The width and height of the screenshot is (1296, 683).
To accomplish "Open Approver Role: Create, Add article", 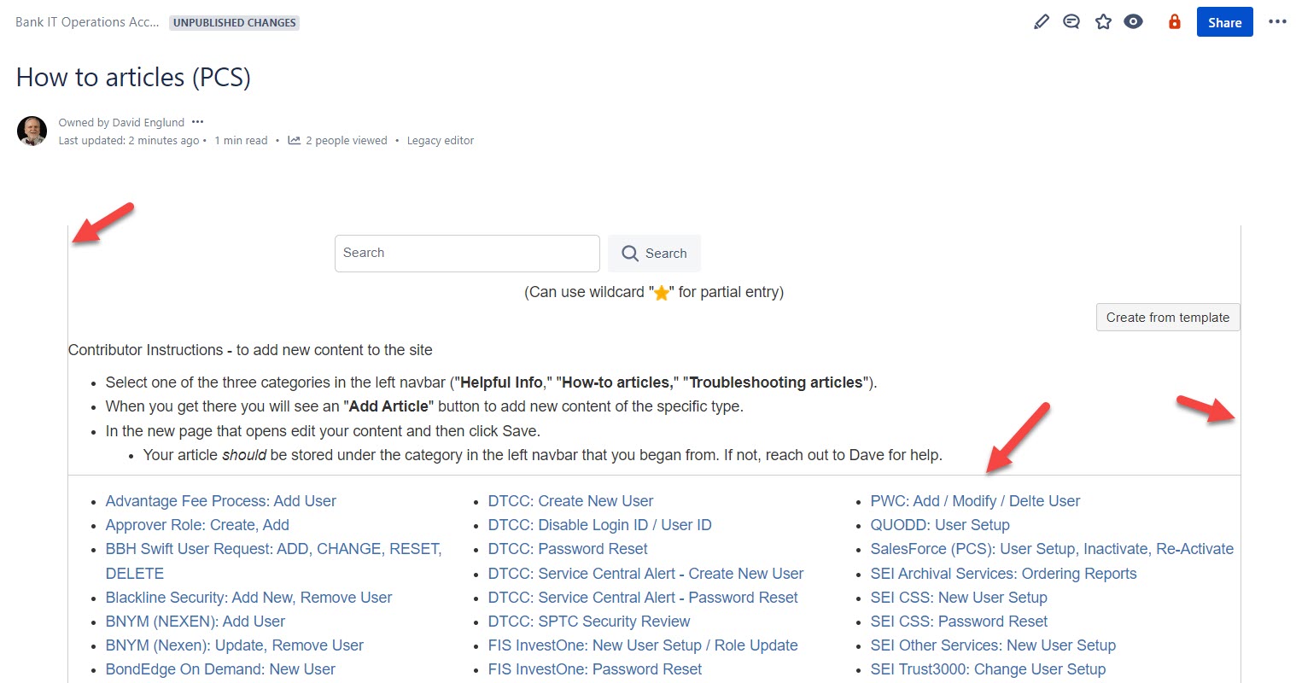I will [197, 525].
